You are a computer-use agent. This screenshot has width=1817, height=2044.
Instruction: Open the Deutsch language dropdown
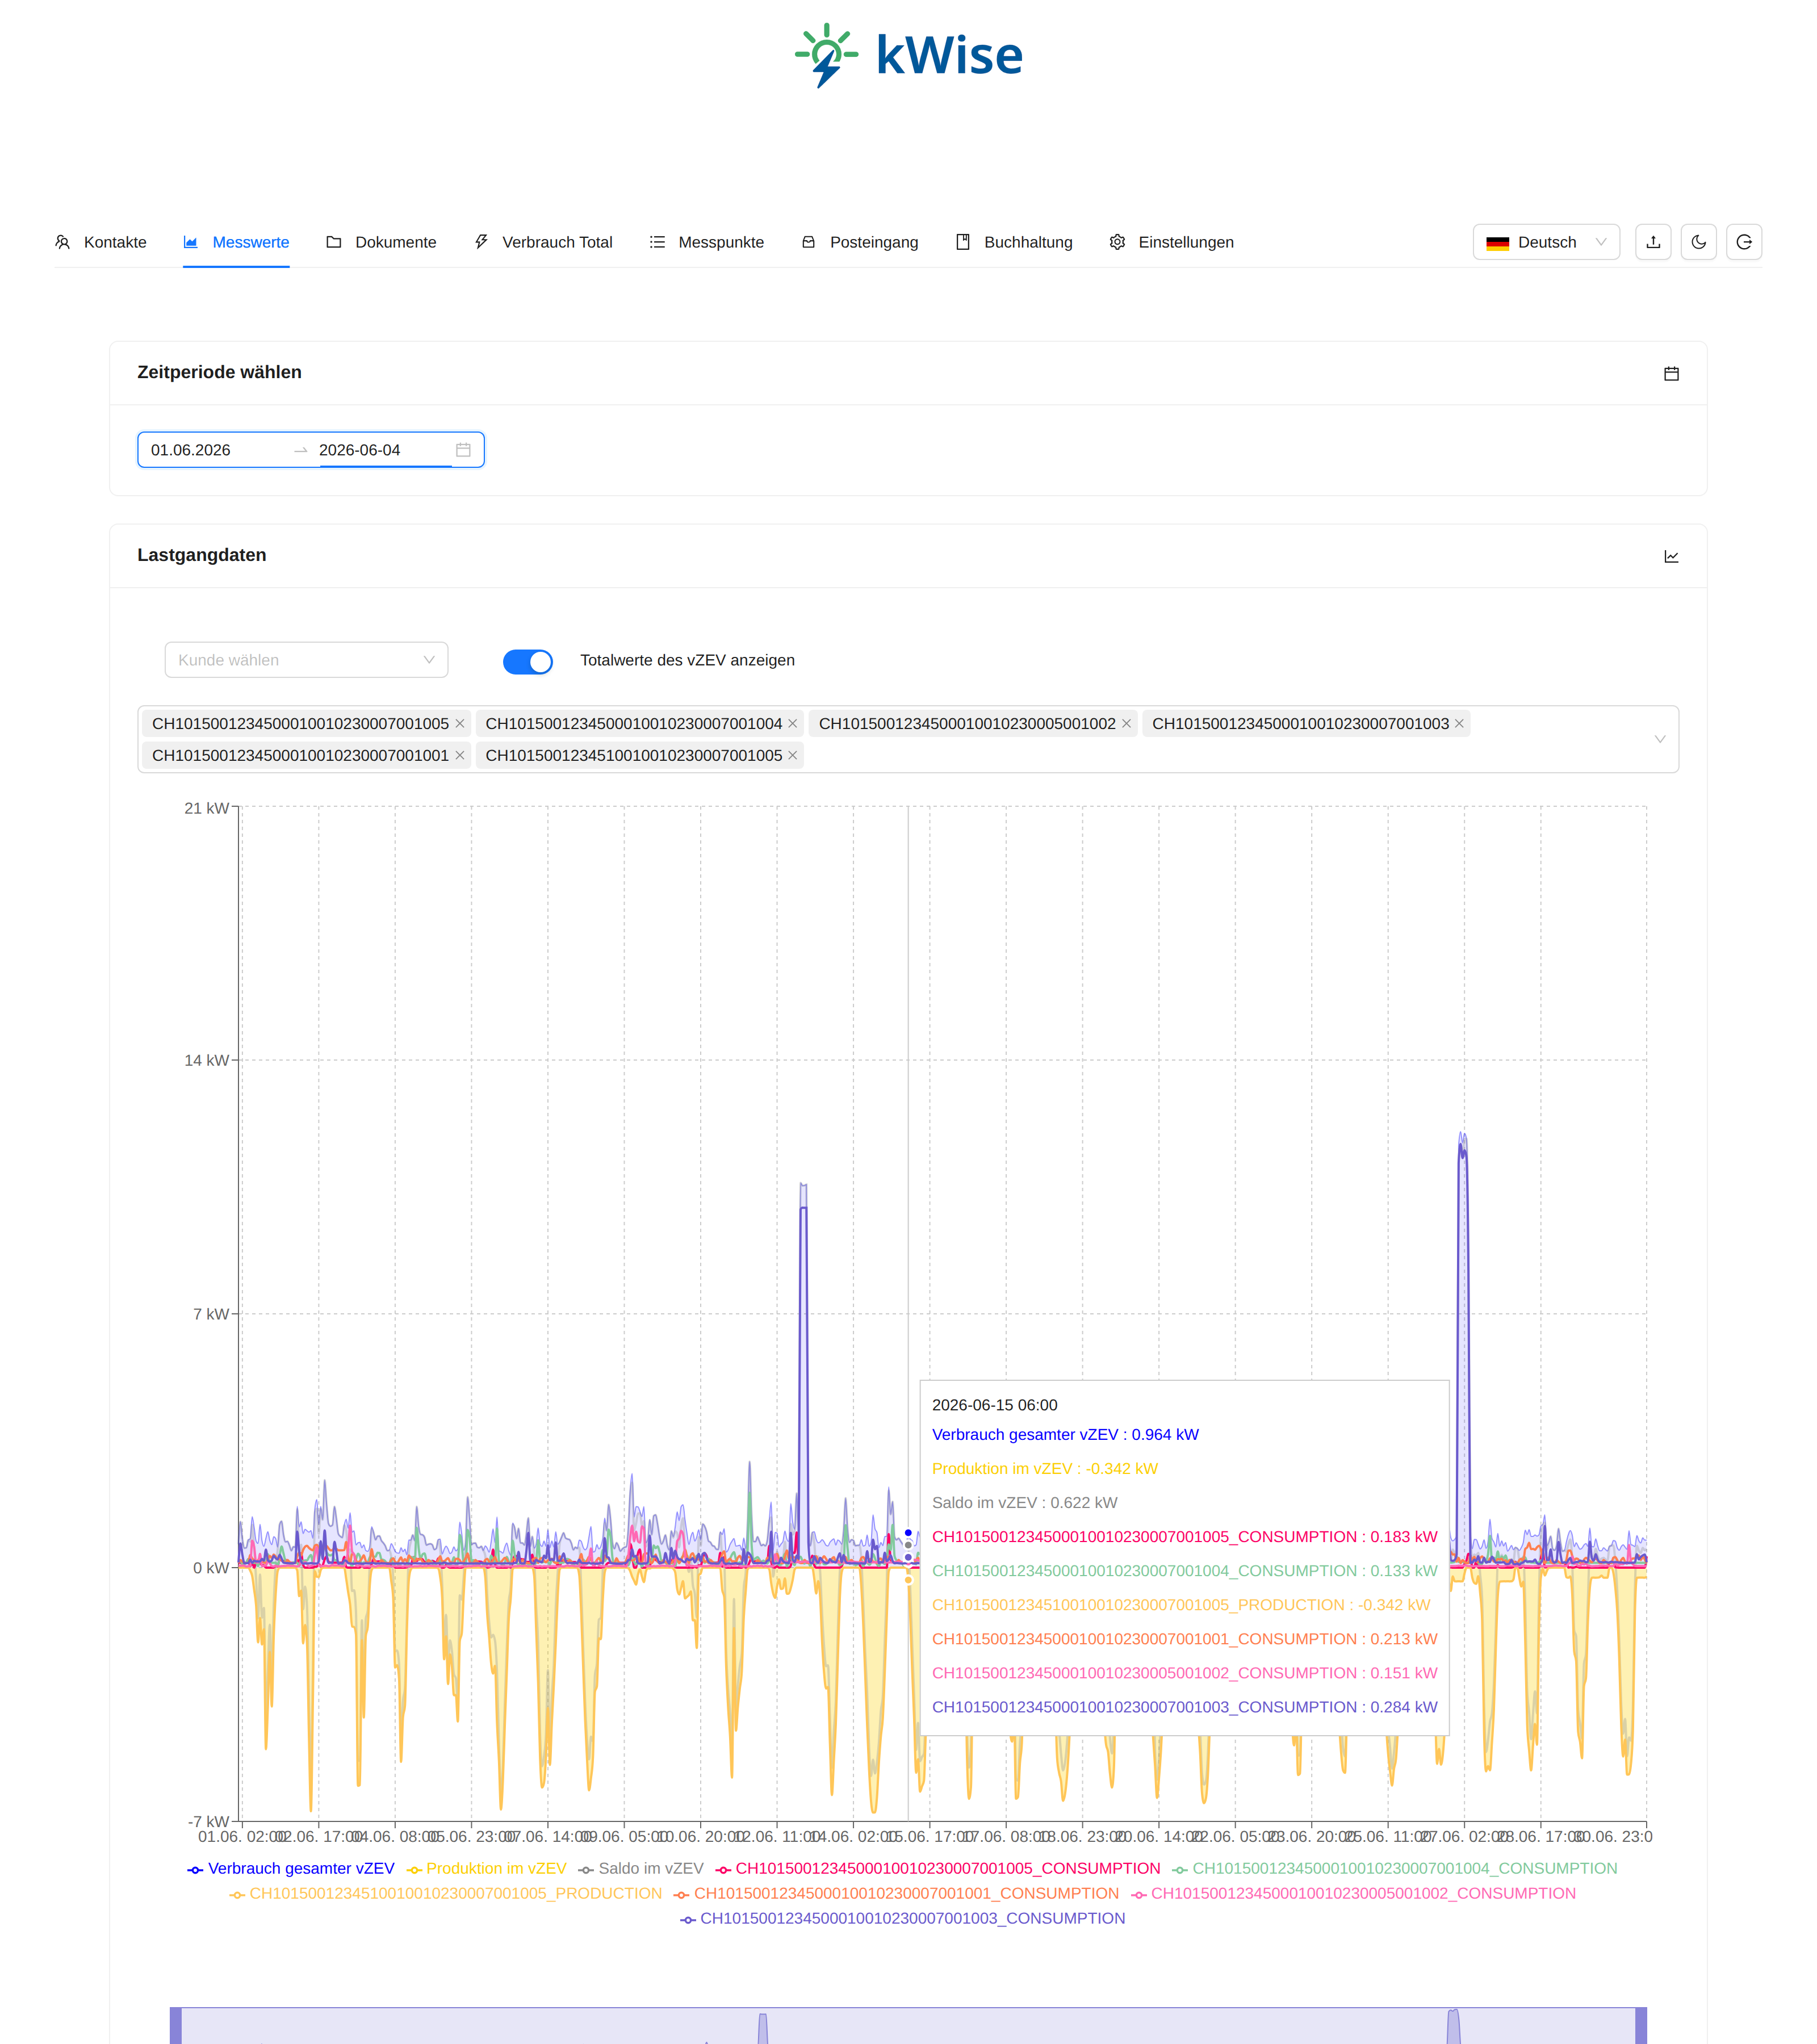pos(1545,242)
